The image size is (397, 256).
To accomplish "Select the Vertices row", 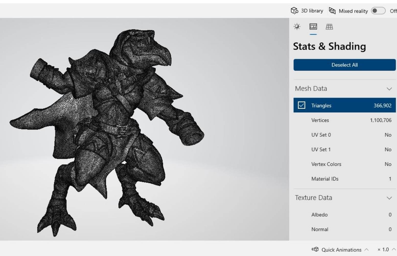I will 344,120.
